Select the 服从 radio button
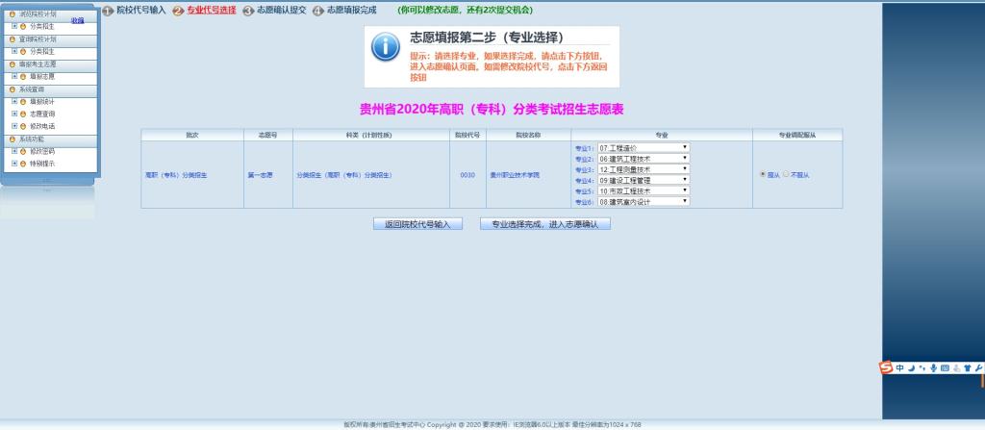 pos(764,174)
